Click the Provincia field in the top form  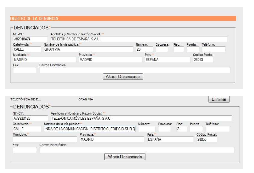coord(110,60)
